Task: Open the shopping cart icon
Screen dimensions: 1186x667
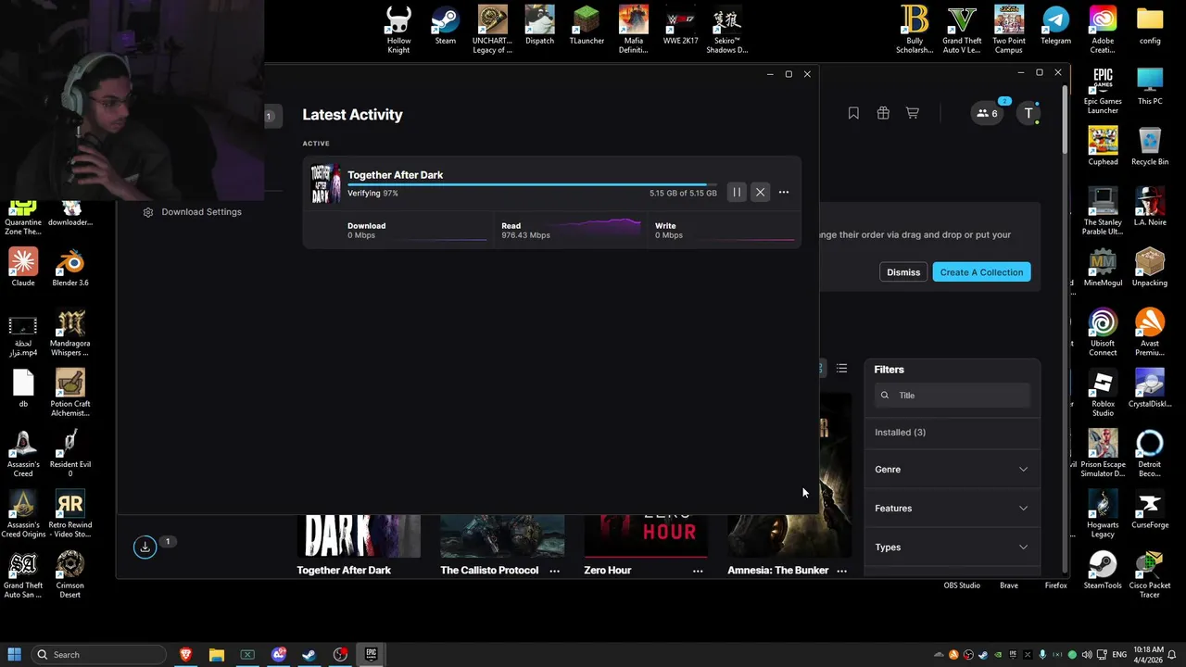Action: pyautogui.click(x=913, y=113)
